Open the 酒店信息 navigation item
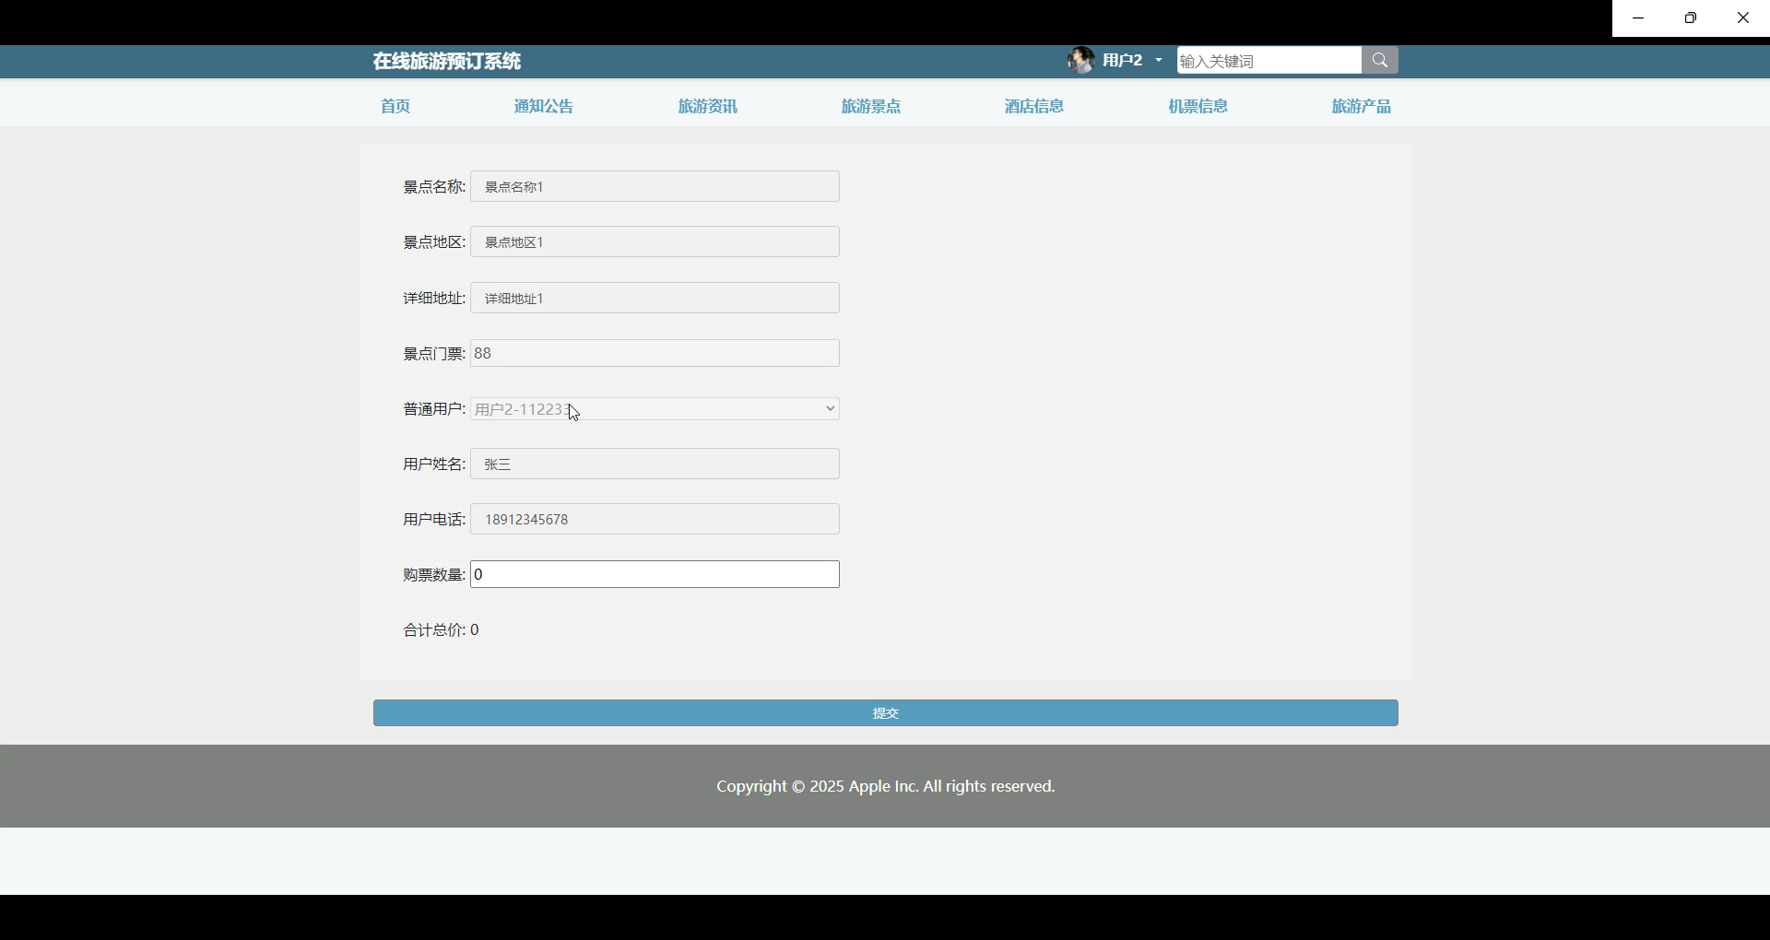The height and width of the screenshot is (940, 1770). (x=1034, y=107)
